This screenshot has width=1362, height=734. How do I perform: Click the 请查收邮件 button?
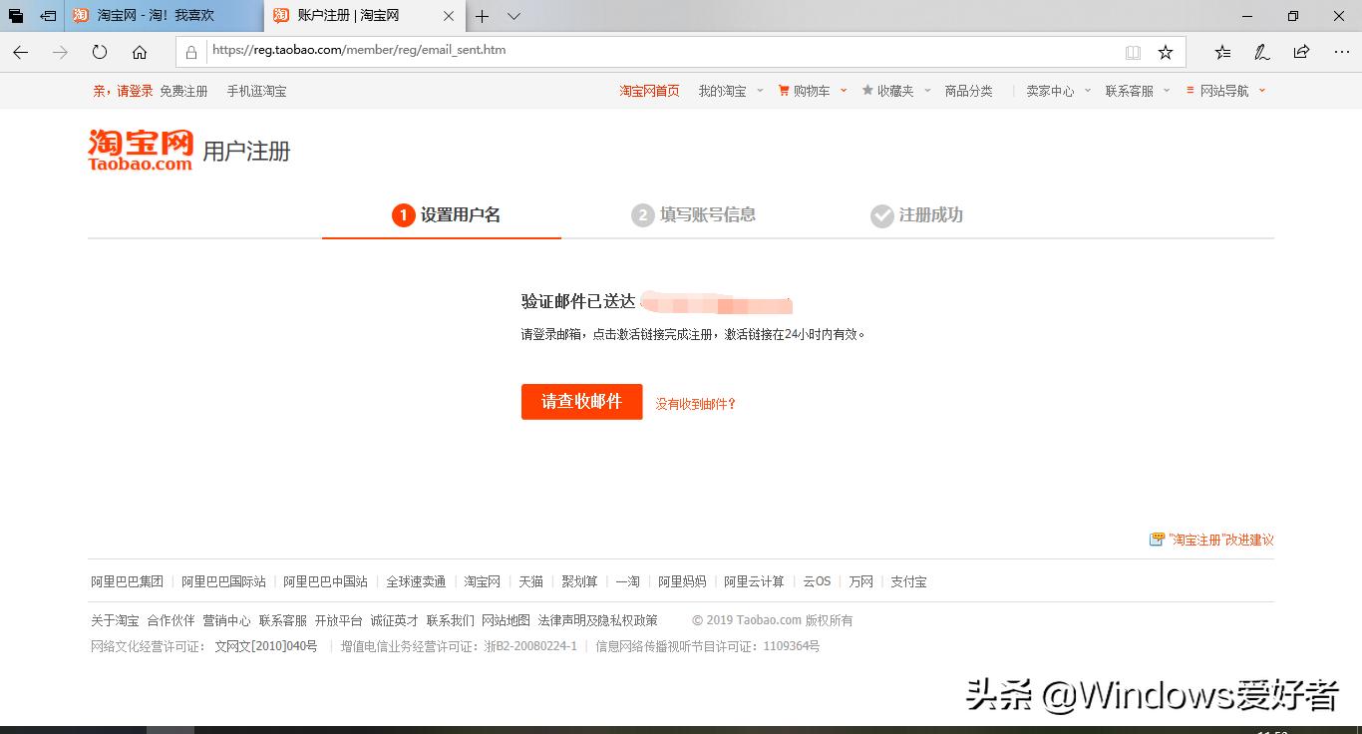pos(581,402)
